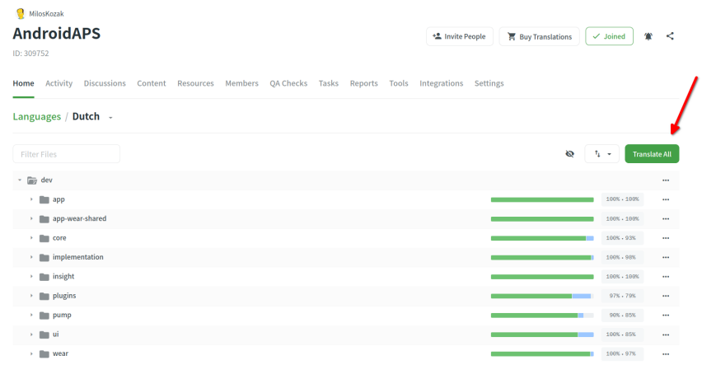This screenshot has height=379, width=702.
Task: Expand the app folder
Action: click(31, 199)
